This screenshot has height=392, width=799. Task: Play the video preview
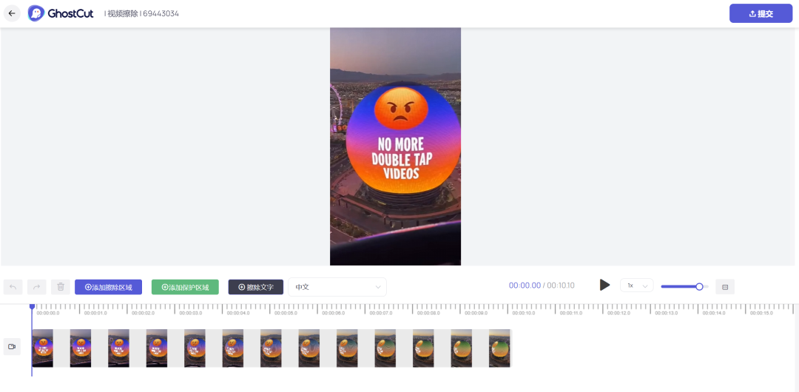click(604, 285)
